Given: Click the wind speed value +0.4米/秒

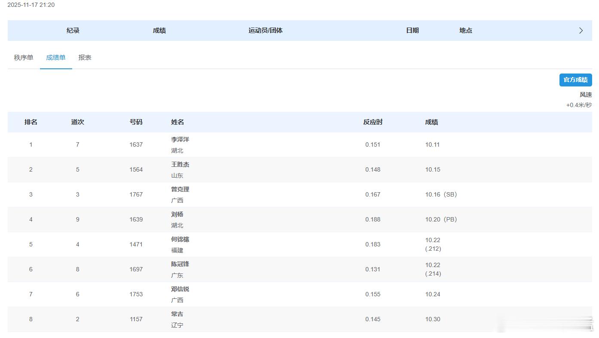Looking at the screenshot, I should 579,105.
